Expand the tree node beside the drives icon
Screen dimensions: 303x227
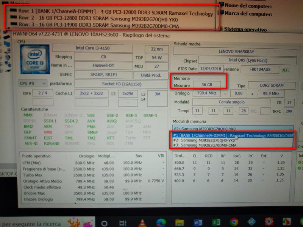(1, 51)
